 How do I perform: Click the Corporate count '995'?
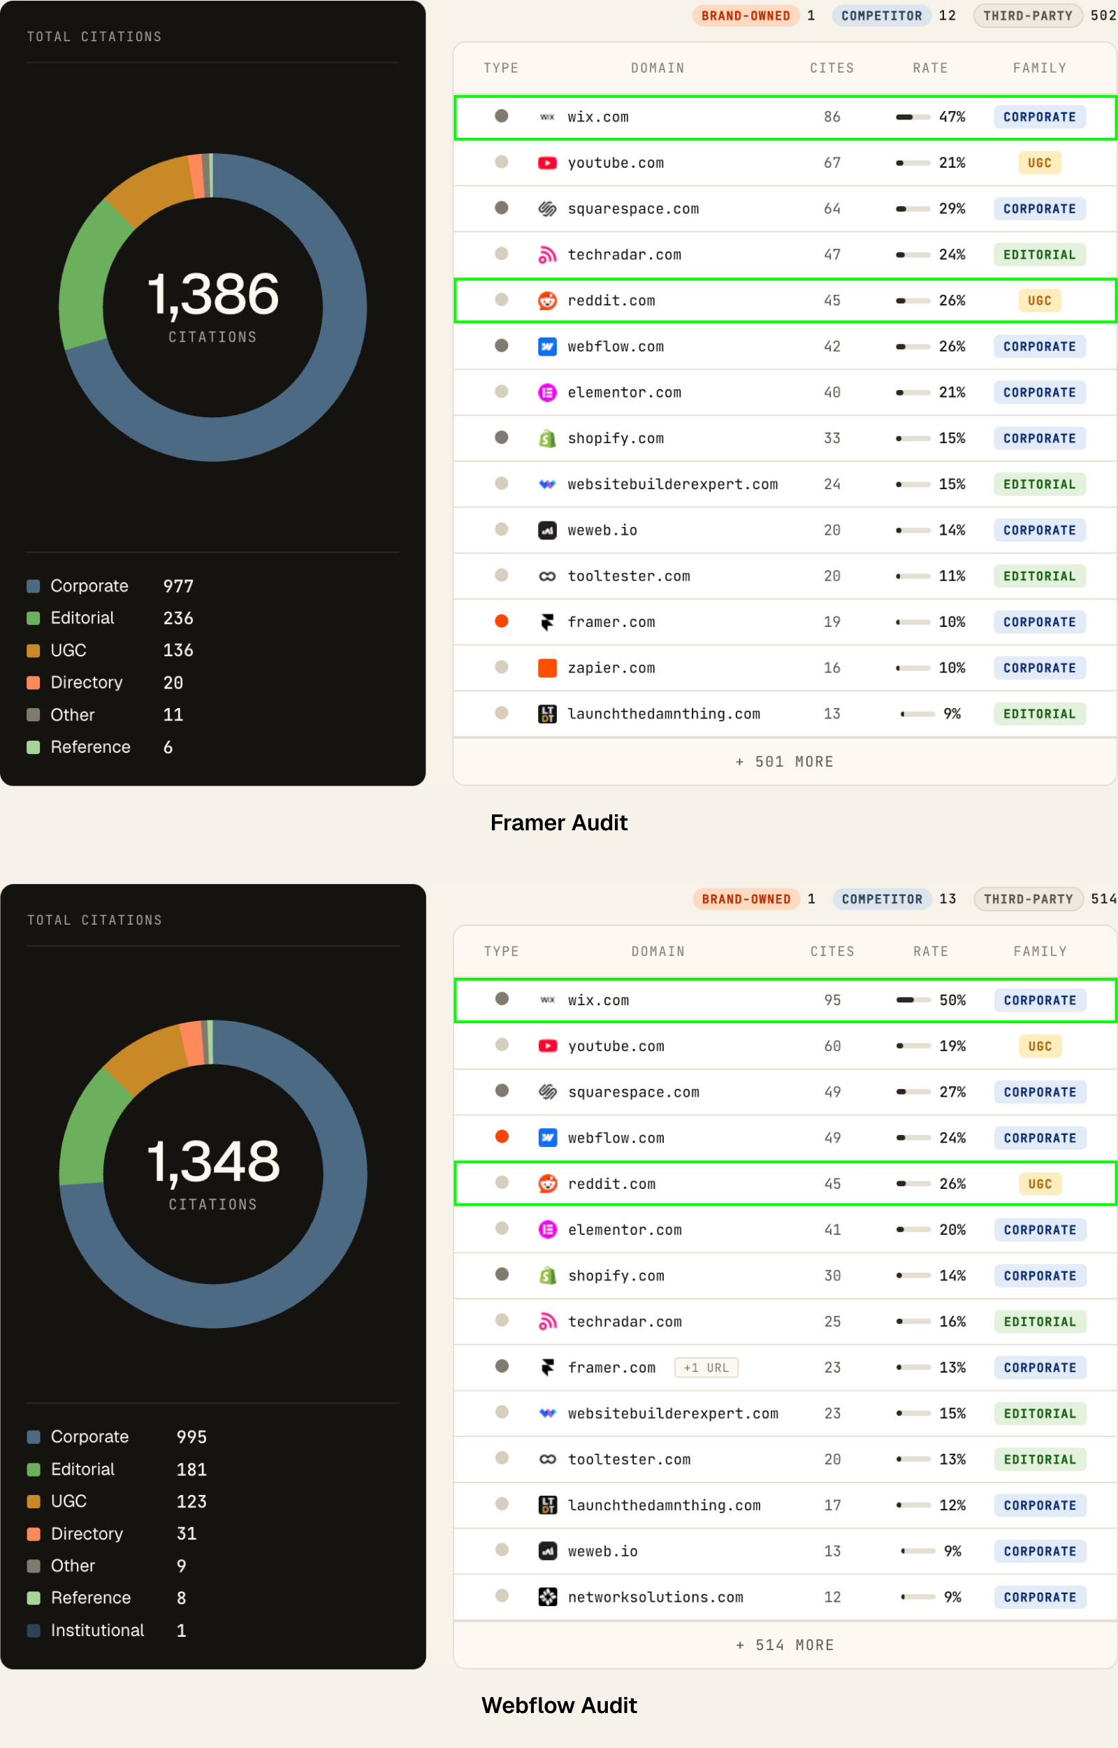tap(191, 1437)
